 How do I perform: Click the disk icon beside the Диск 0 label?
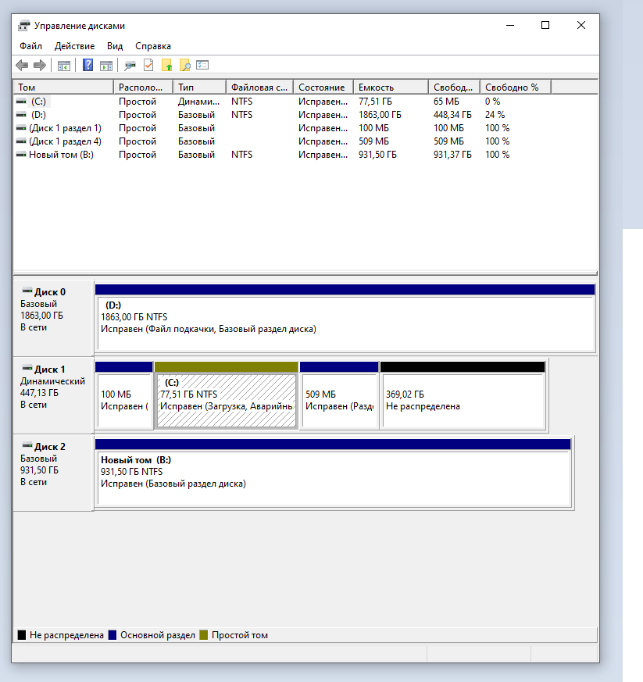pyautogui.click(x=27, y=291)
